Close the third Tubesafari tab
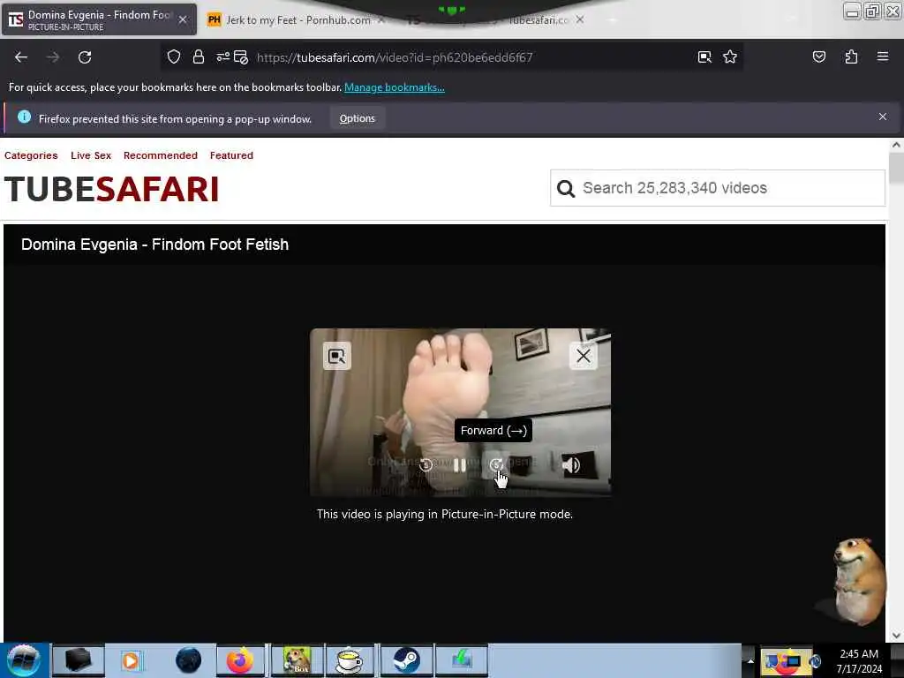Screen dimensions: 904x678 pyautogui.click(x=580, y=19)
